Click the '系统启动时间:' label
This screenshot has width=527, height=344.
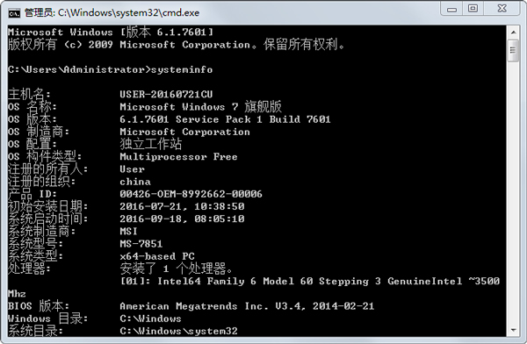47,219
